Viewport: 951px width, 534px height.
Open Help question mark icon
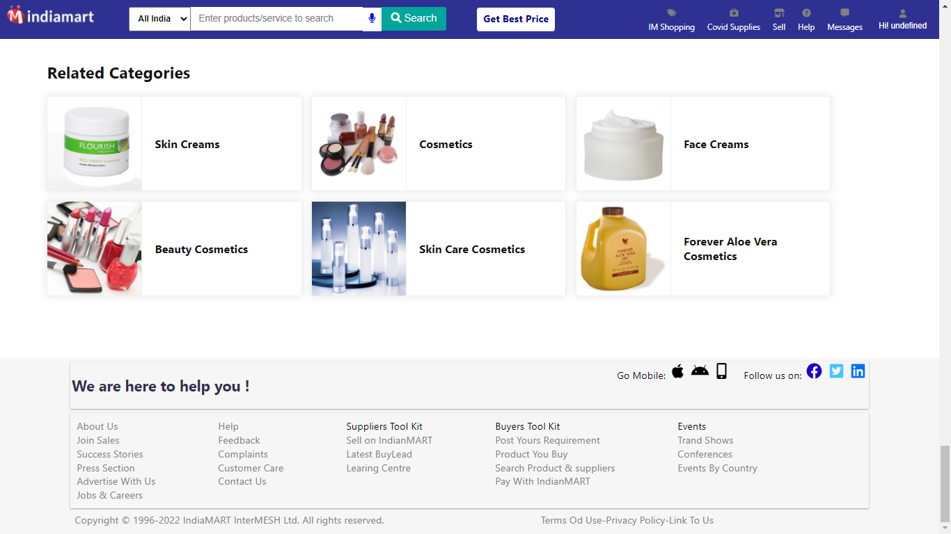(x=806, y=13)
